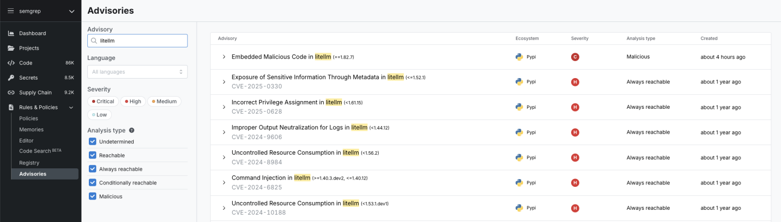Click the hamburger menu icon beside semgrep
781x222 pixels.
click(x=11, y=11)
